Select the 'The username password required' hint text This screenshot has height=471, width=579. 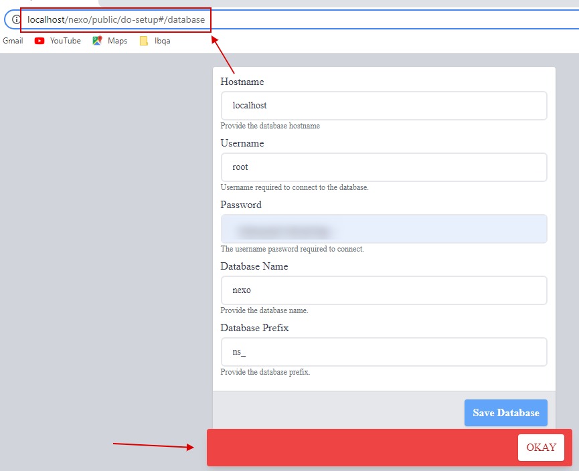(x=292, y=249)
